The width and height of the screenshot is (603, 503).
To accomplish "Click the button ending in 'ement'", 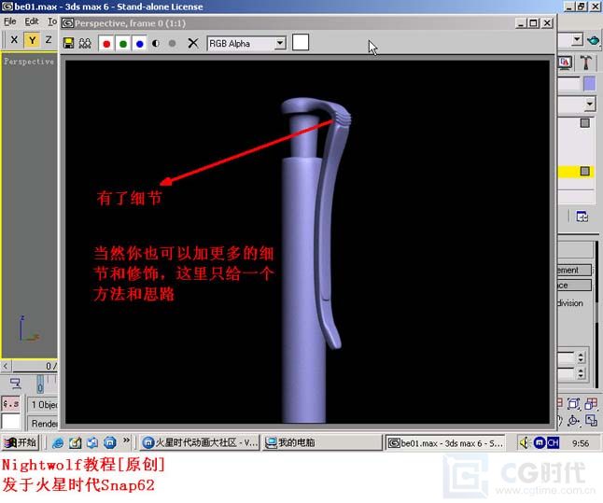I will tap(575, 271).
